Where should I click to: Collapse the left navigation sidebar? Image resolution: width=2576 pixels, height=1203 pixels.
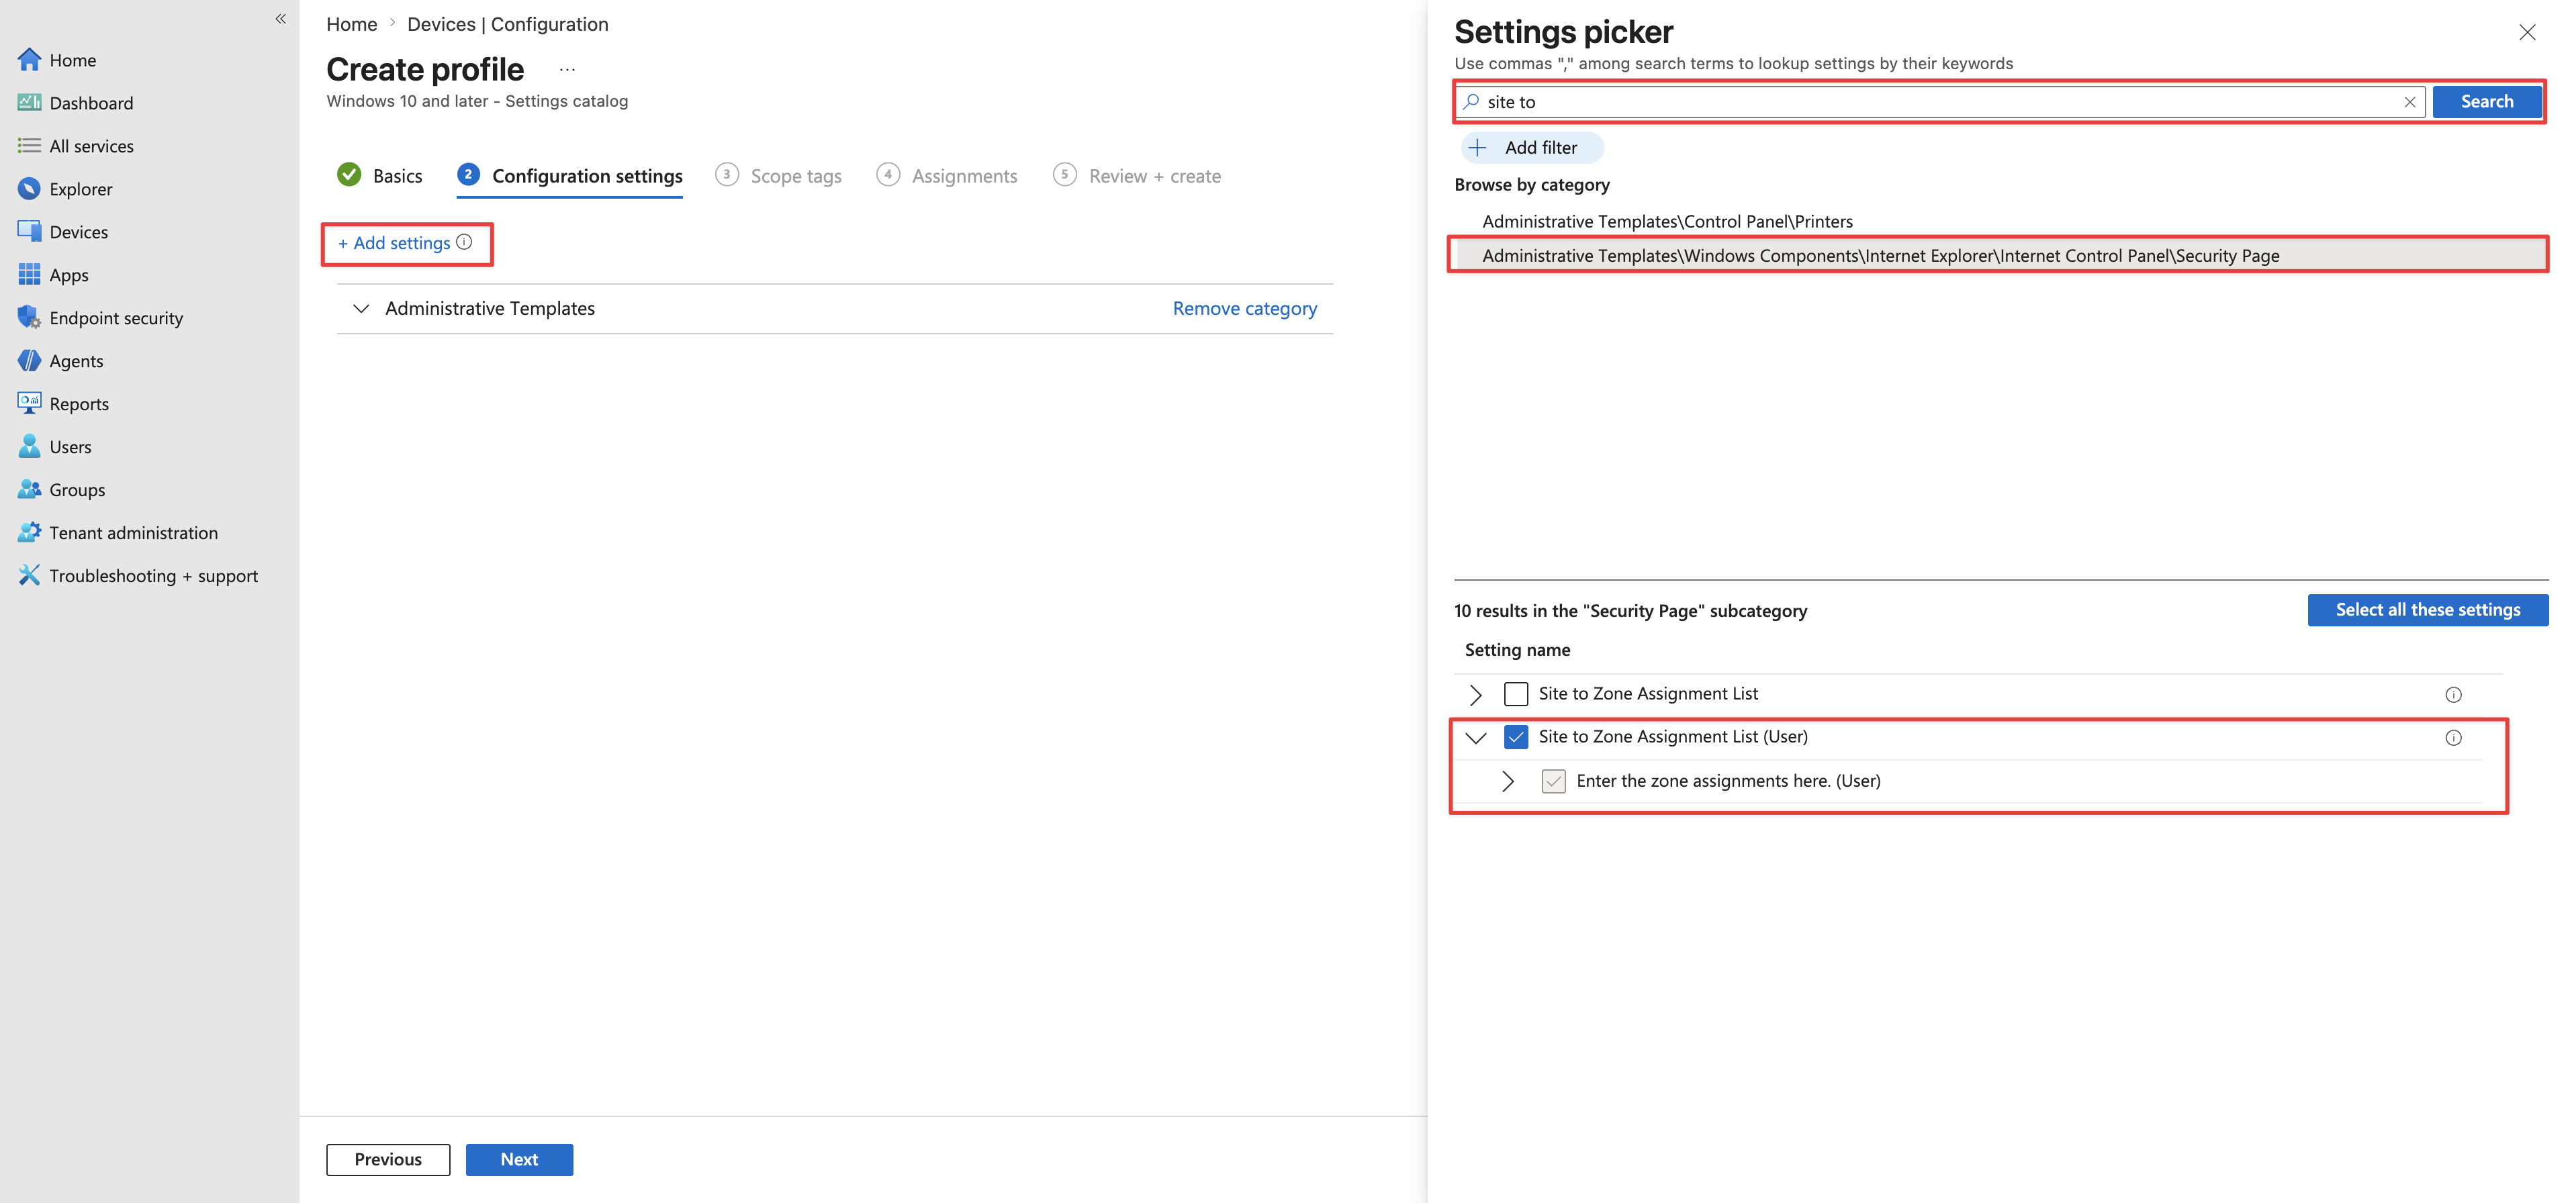coord(281,19)
